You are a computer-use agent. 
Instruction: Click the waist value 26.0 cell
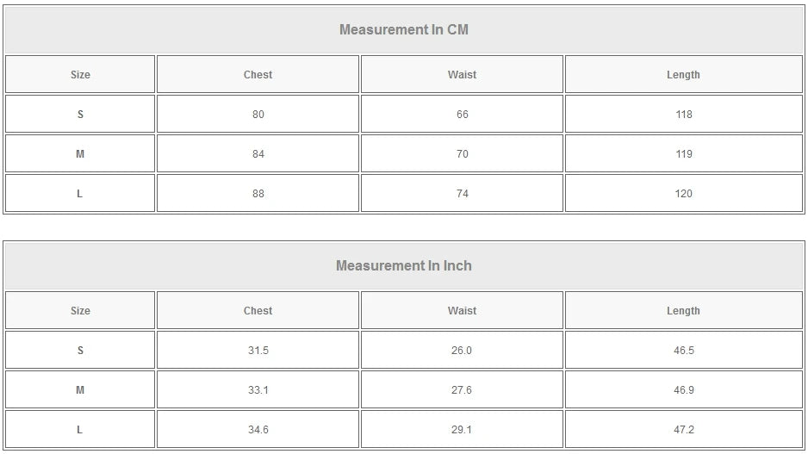pyautogui.click(x=462, y=351)
